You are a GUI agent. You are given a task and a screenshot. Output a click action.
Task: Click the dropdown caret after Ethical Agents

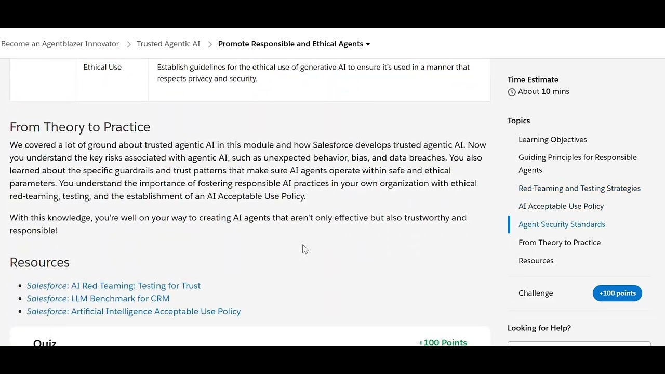(368, 44)
